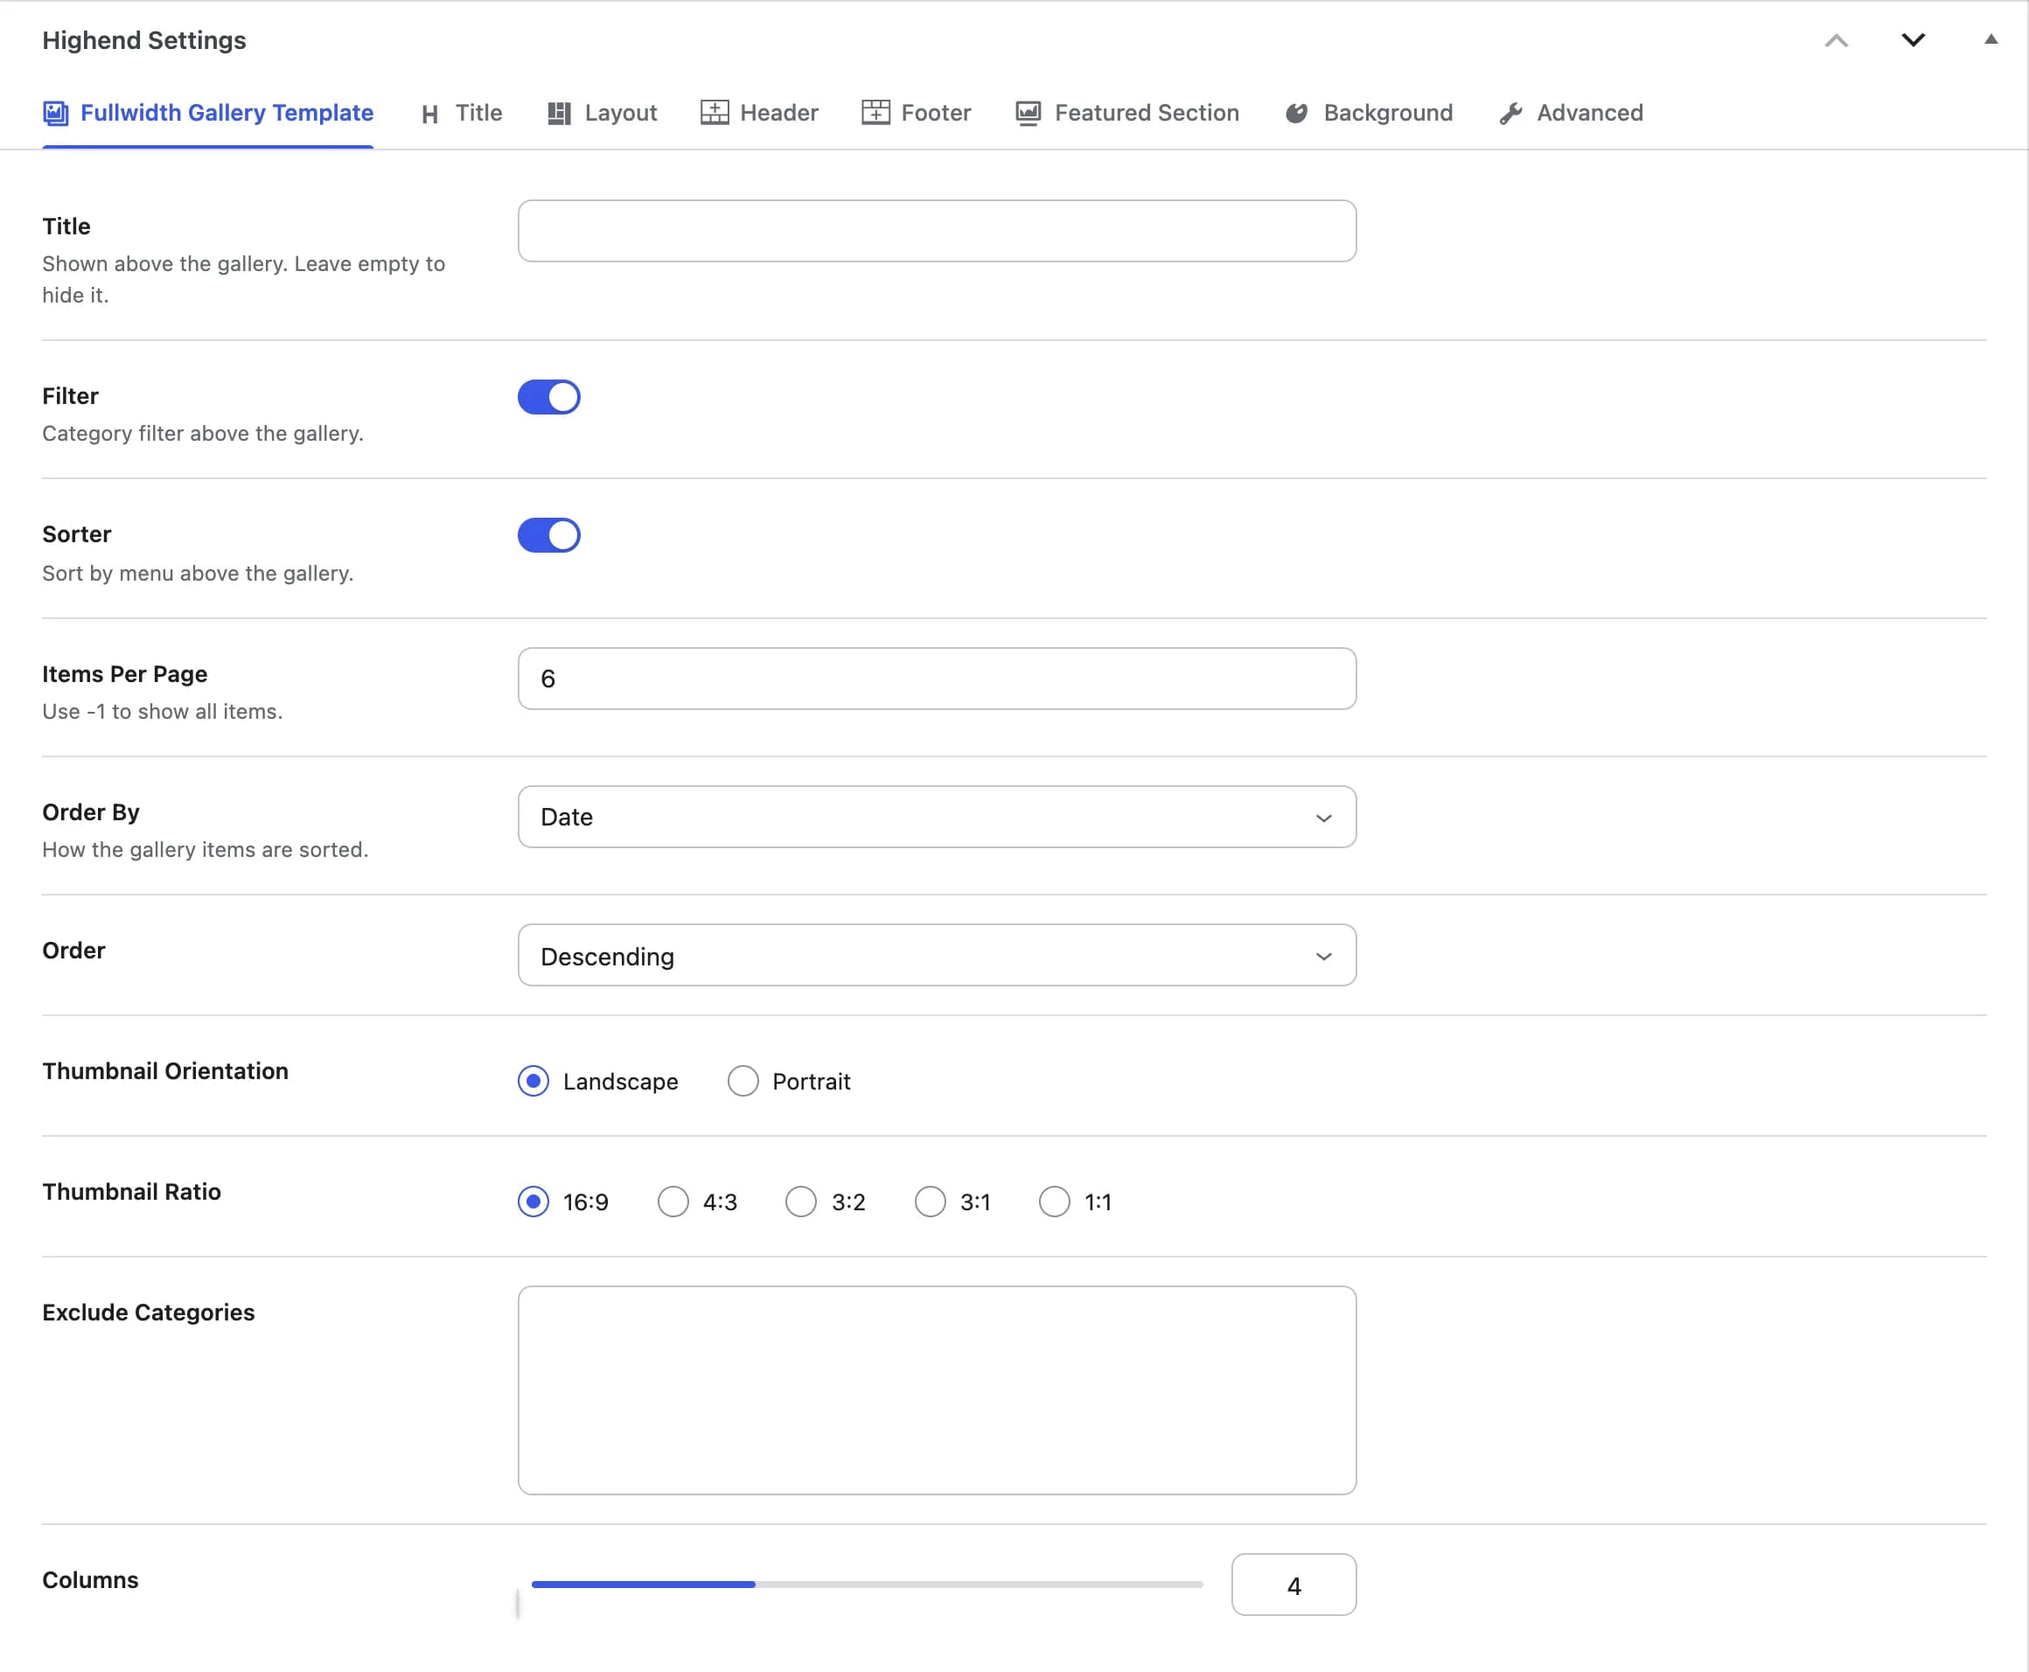
Task: Move Highend Settings panel down
Action: [1913, 39]
